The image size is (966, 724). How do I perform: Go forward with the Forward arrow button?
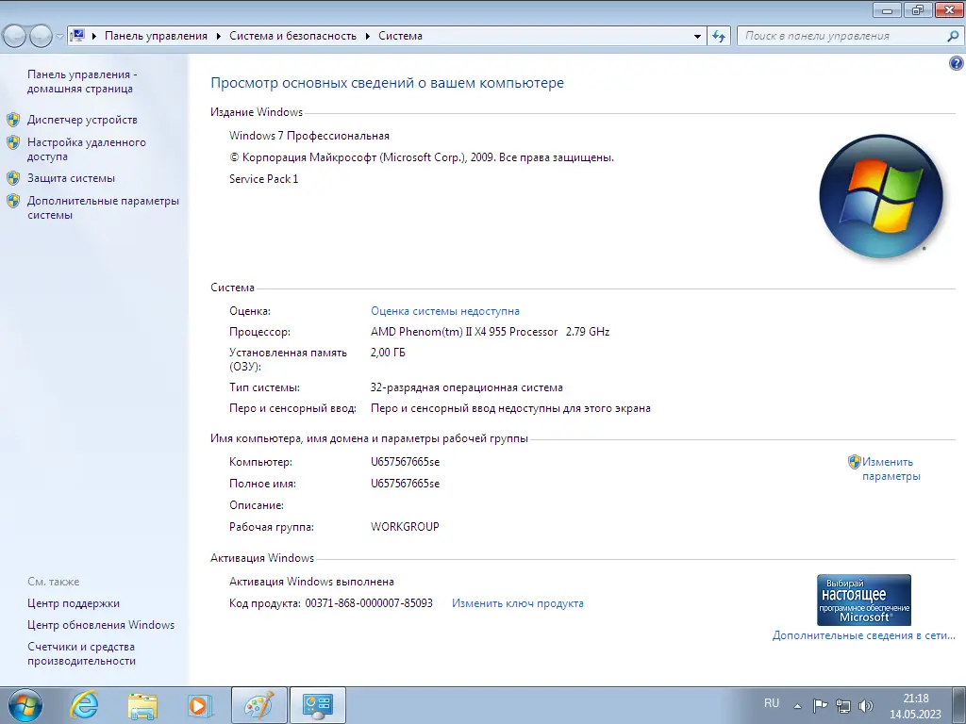[41, 37]
